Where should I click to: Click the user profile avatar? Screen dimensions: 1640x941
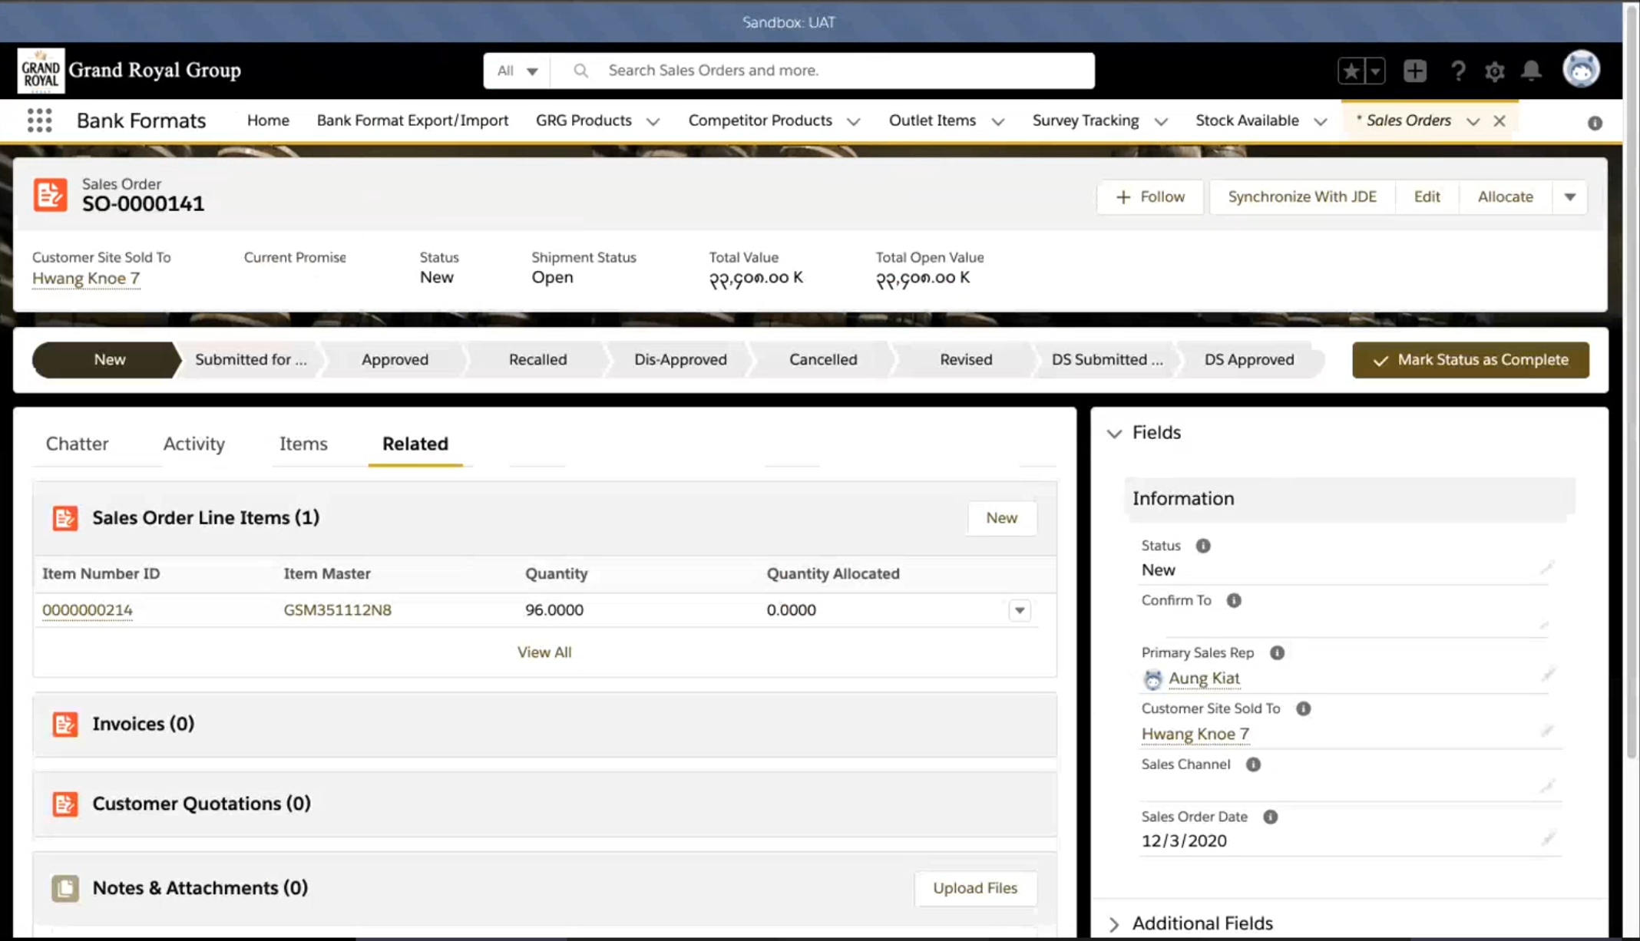click(1581, 70)
